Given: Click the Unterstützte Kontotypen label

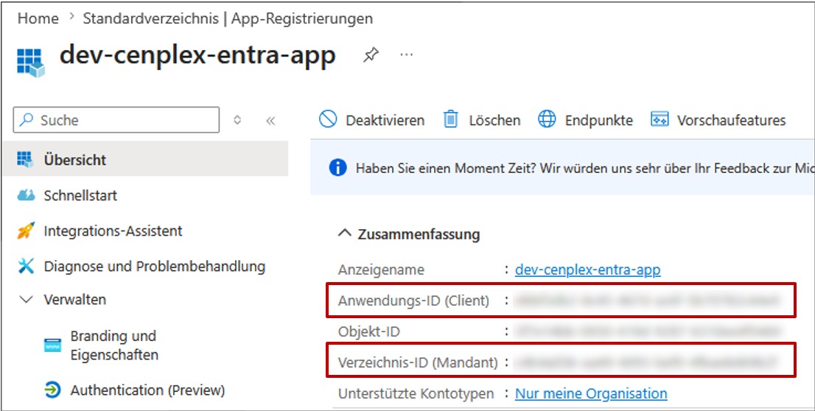Looking at the screenshot, I should pos(416,394).
